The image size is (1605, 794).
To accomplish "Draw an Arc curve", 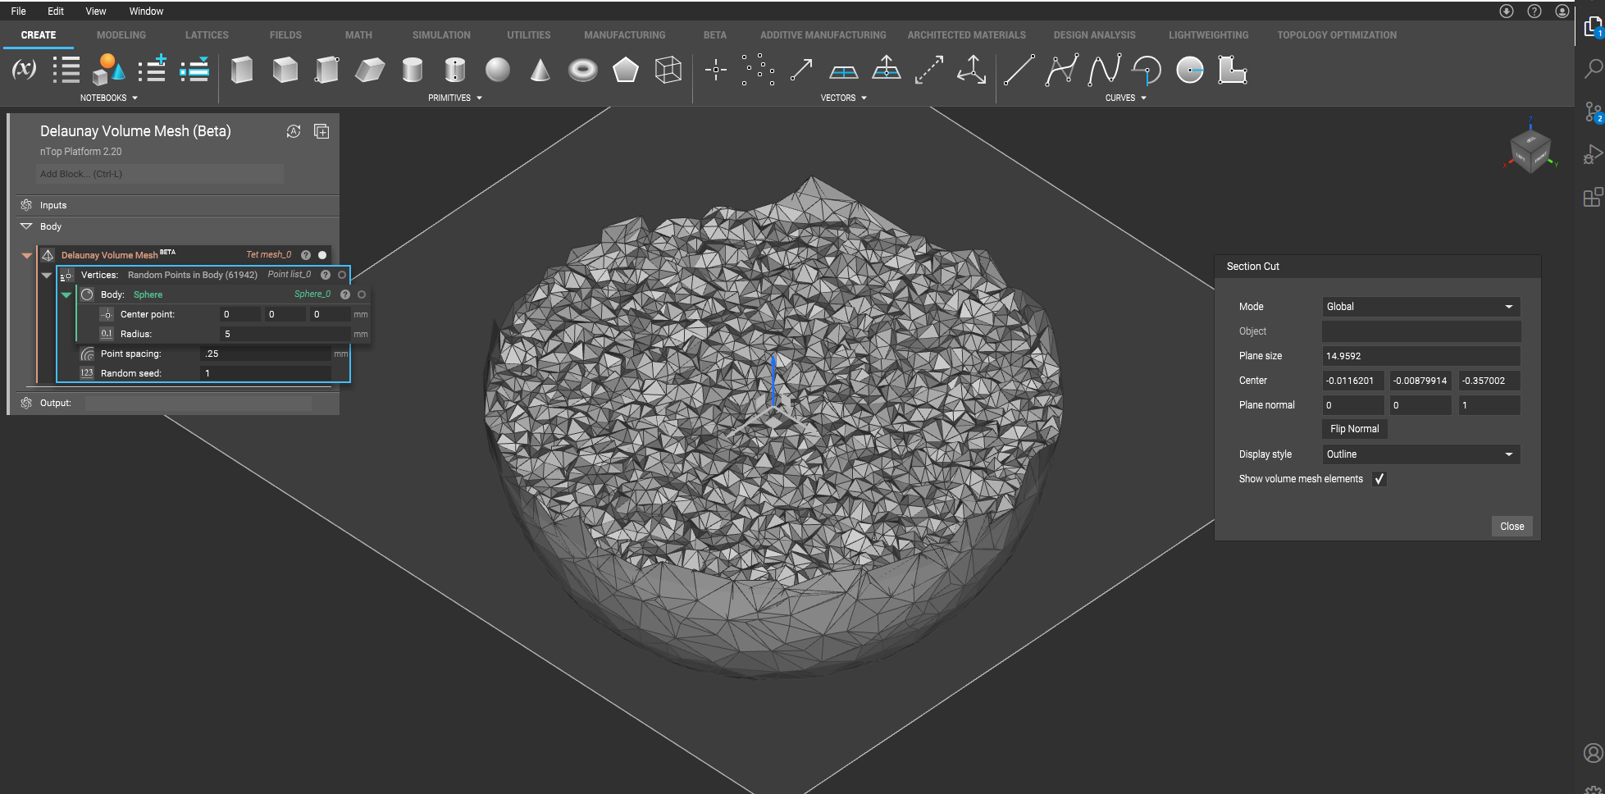I will pyautogui.click(x=1147, y=70).
